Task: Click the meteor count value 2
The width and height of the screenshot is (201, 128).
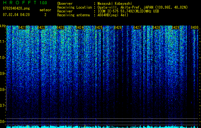Action: point(45,15)
